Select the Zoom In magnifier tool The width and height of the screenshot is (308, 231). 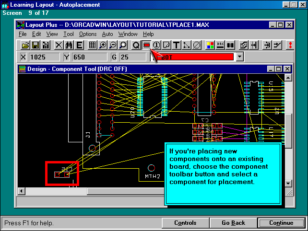pyautogui.click(x=103, y=45)
